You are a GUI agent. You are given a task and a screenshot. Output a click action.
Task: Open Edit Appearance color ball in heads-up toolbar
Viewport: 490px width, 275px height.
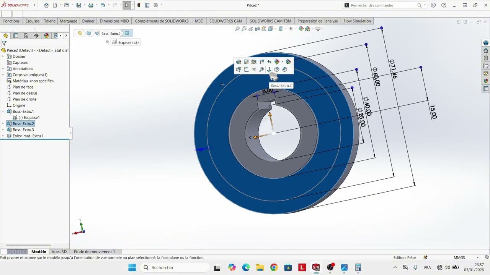(301, 29)
